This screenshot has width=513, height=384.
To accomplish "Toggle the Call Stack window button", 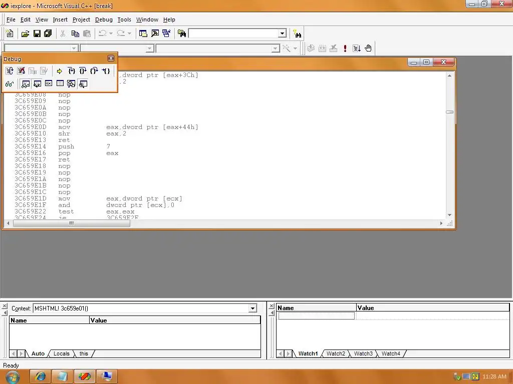I will point(71,84).
